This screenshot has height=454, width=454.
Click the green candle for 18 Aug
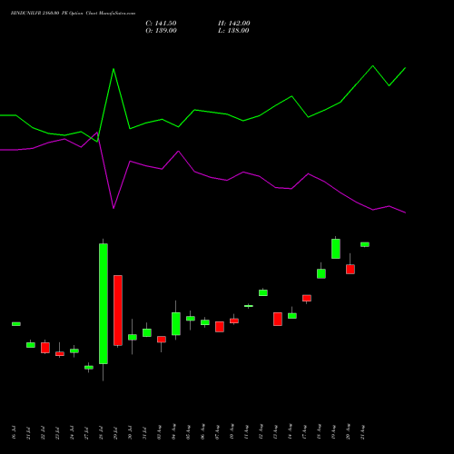[321, 273]
